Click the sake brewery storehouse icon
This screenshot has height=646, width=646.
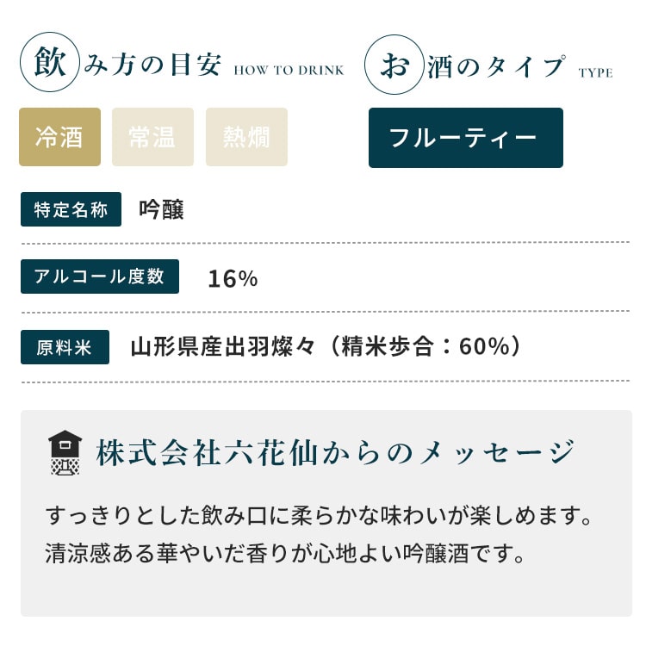[65, 452]
